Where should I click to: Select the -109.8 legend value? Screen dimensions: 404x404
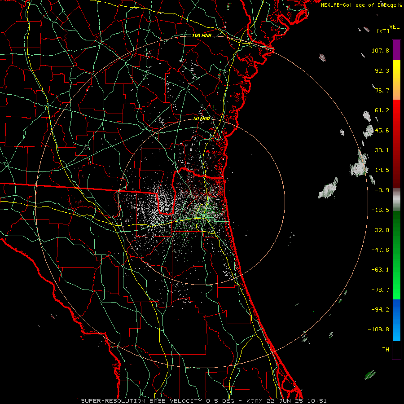coord(379,329)
